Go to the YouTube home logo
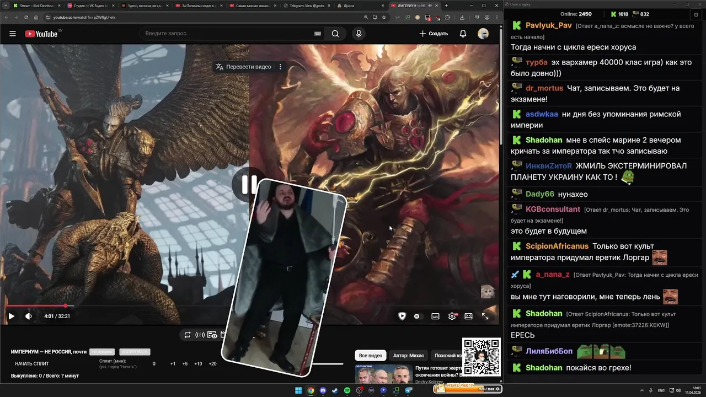Viewport: 706px width, 397px height. pyautogui.click(x=41, y=34)
